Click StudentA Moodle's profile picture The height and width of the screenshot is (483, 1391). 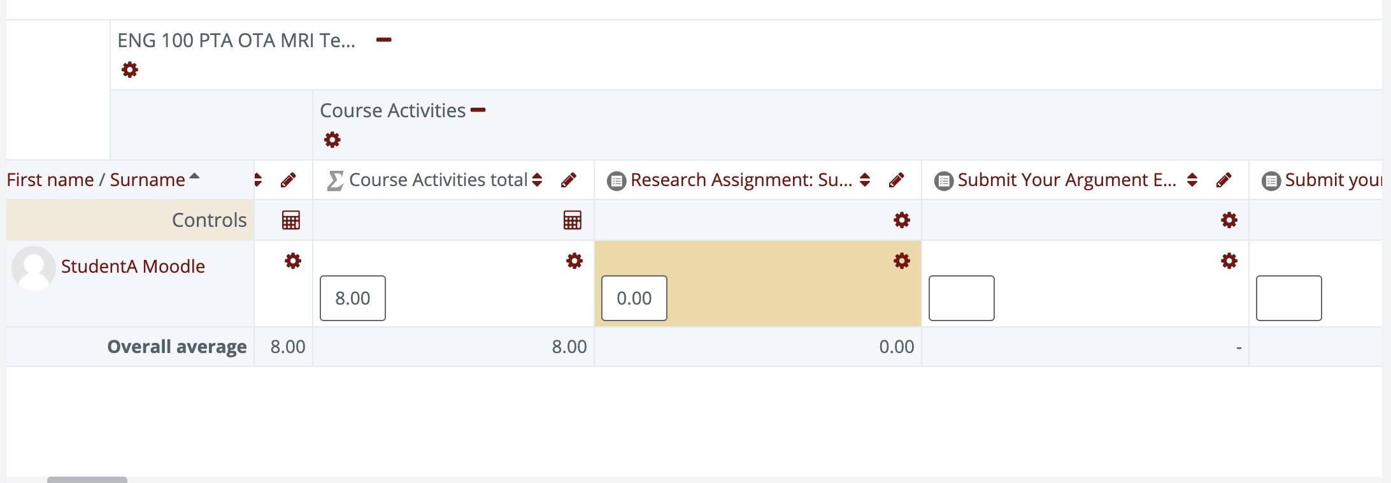(34, 268)
